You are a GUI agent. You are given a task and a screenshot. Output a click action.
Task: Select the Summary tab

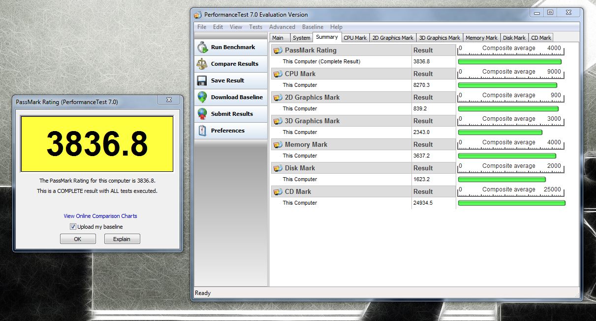(327, 37)
